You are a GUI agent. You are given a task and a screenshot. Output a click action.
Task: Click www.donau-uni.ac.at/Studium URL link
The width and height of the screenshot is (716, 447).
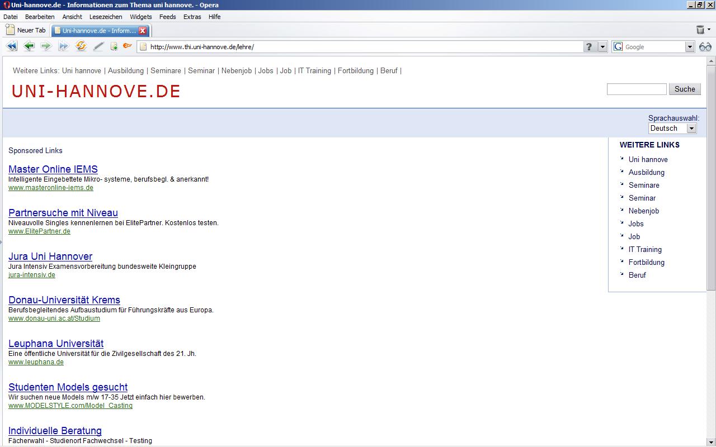[54, 318]
